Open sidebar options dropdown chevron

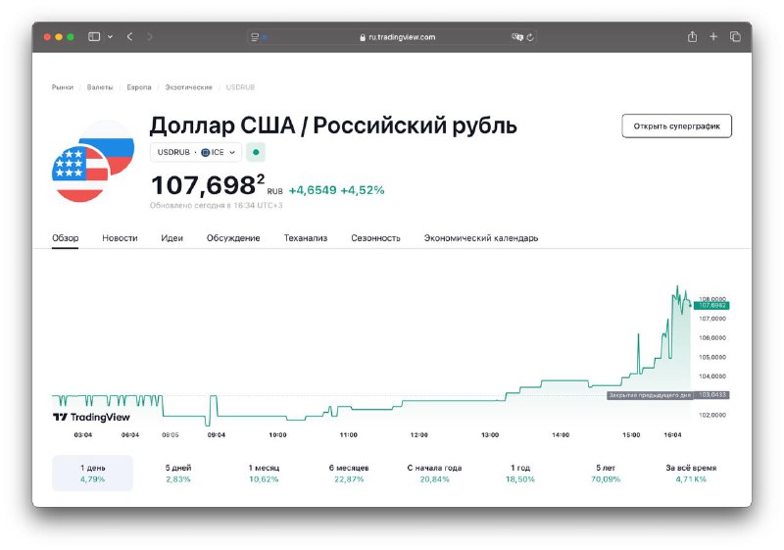point(110,37)
